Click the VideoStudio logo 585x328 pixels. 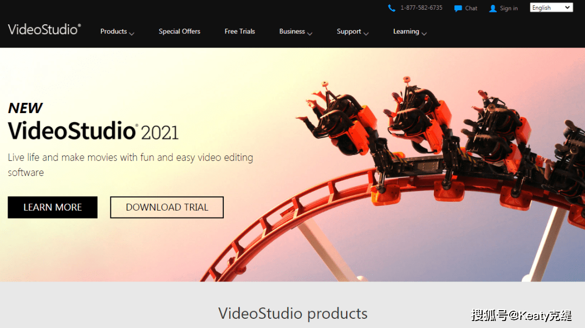tap(44, 29)
